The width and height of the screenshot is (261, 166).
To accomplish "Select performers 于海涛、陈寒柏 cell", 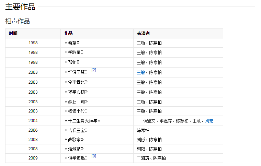I will [151, 158].
